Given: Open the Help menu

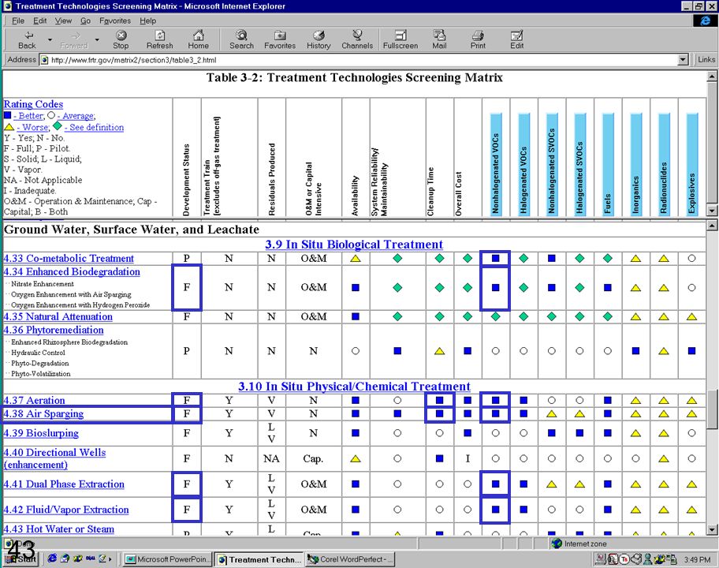Looking at the screenshot, I should pyautogui.click(x=147, y=21).
